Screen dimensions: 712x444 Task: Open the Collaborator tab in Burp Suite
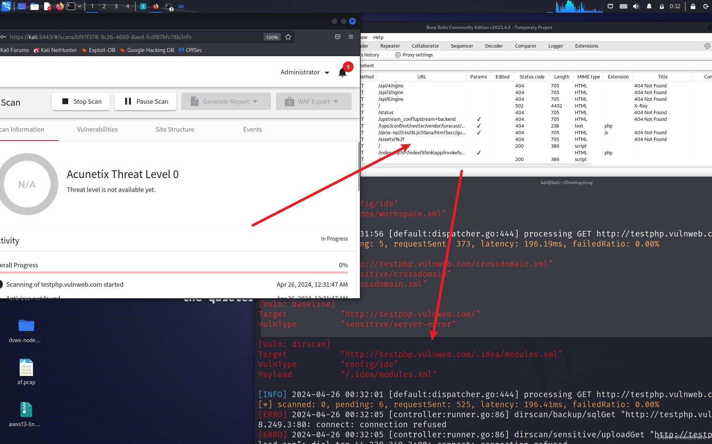coord(425,46)
